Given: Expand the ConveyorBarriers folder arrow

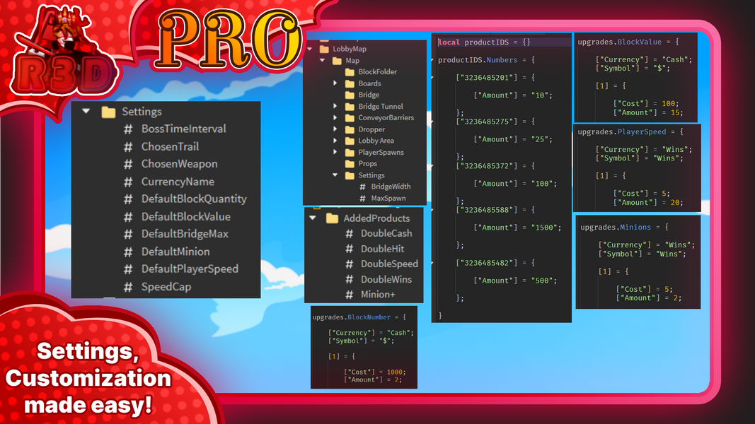Looking at the screenshot, I should coord(335,118).
